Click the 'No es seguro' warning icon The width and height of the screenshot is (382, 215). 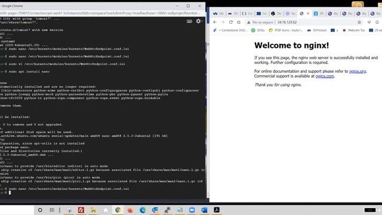click(x=248, y=22)
